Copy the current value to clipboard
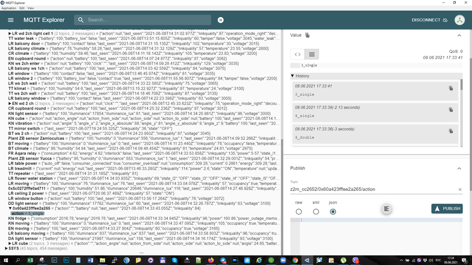Viewport: 472px width, 265px height. (x=307, y=35)
